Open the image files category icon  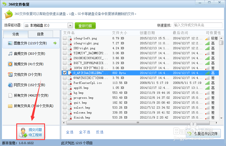tap(10, 43)
